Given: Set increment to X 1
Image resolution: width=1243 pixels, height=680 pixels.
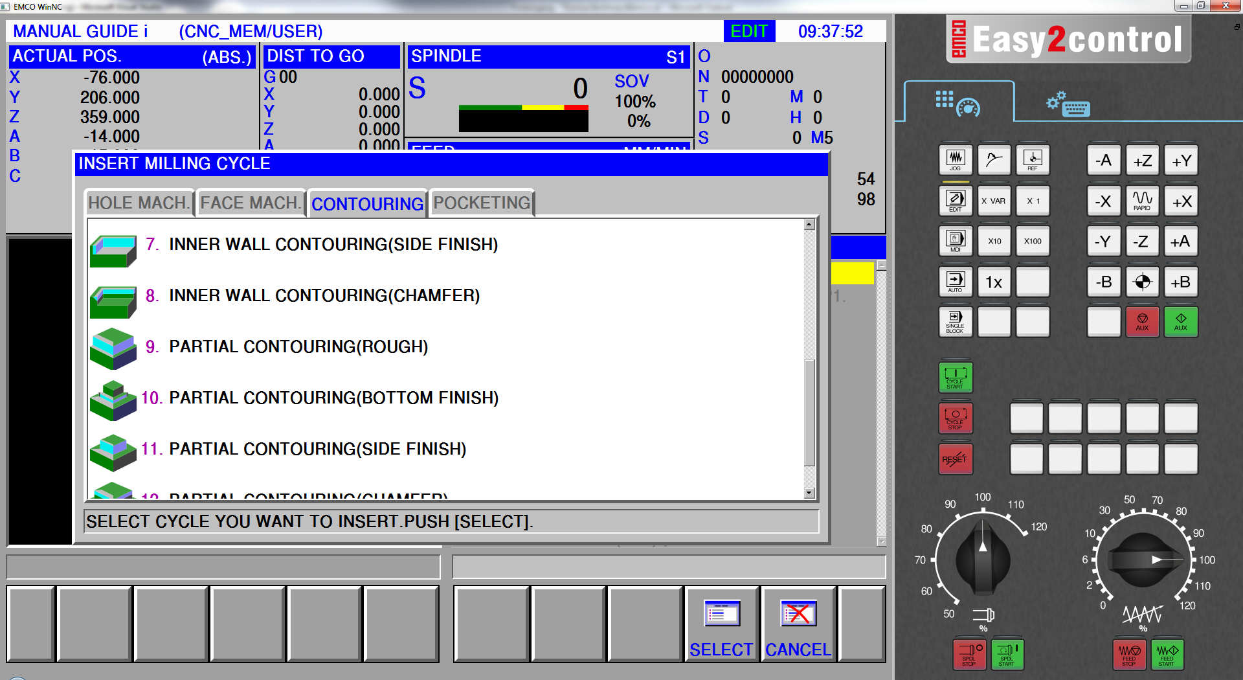Looking at the screenshot, I should pyautogui.click(x=1033, y=201).
